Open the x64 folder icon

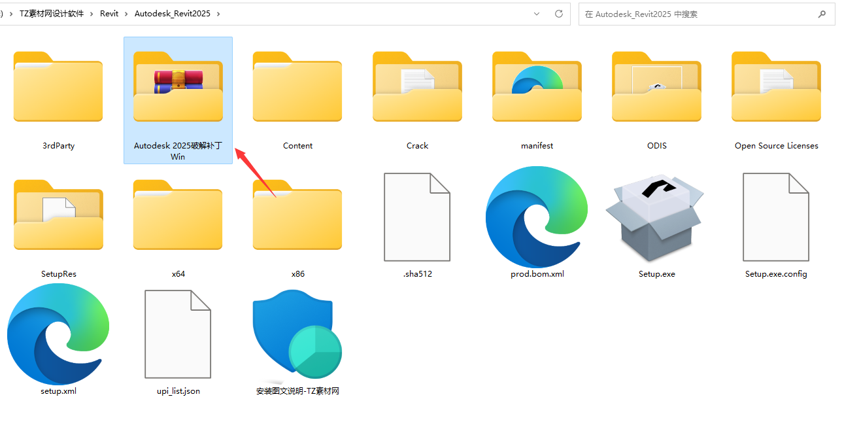[x=178, y=215]
